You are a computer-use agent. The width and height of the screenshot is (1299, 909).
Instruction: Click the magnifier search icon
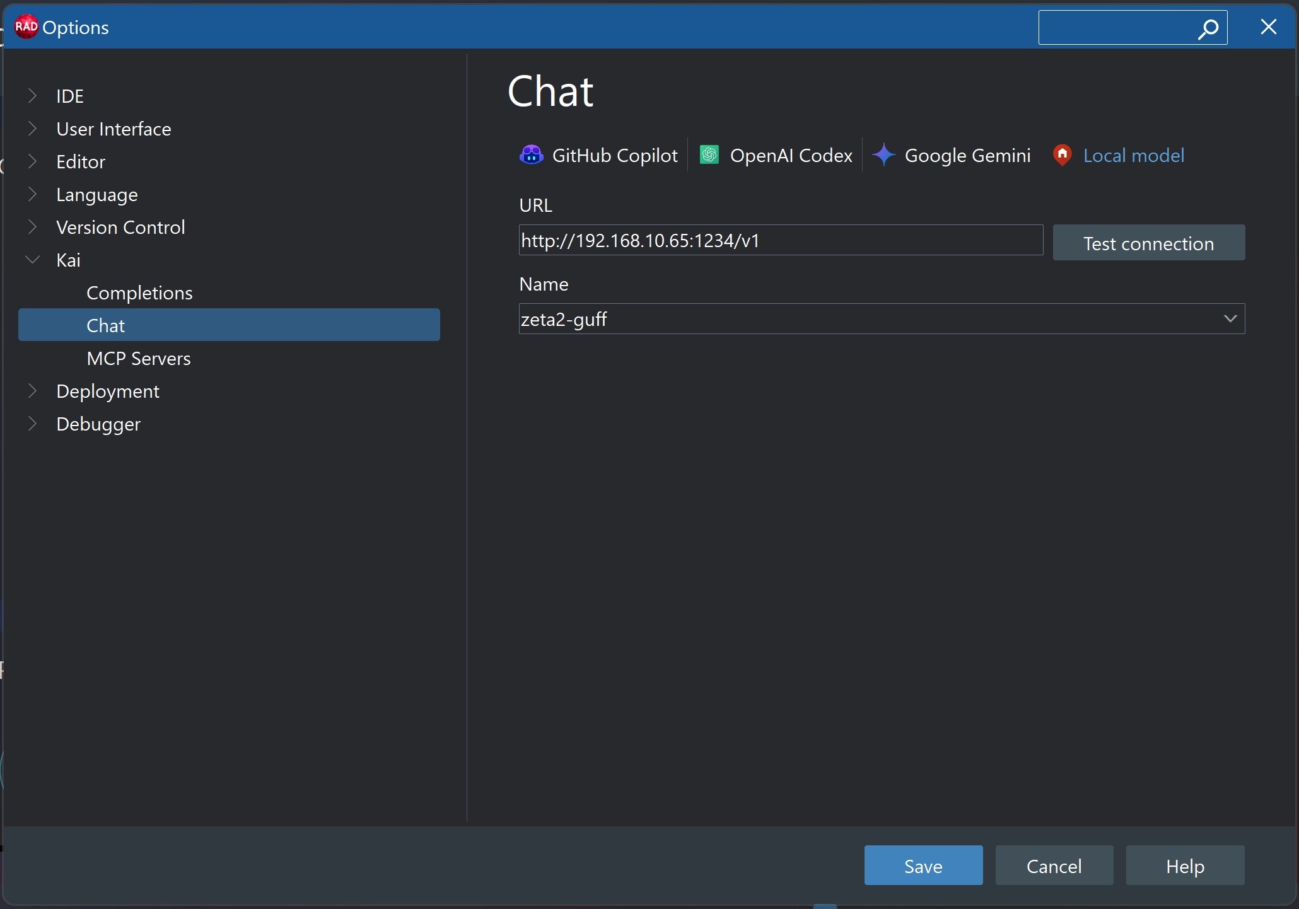pos(1208,28)
